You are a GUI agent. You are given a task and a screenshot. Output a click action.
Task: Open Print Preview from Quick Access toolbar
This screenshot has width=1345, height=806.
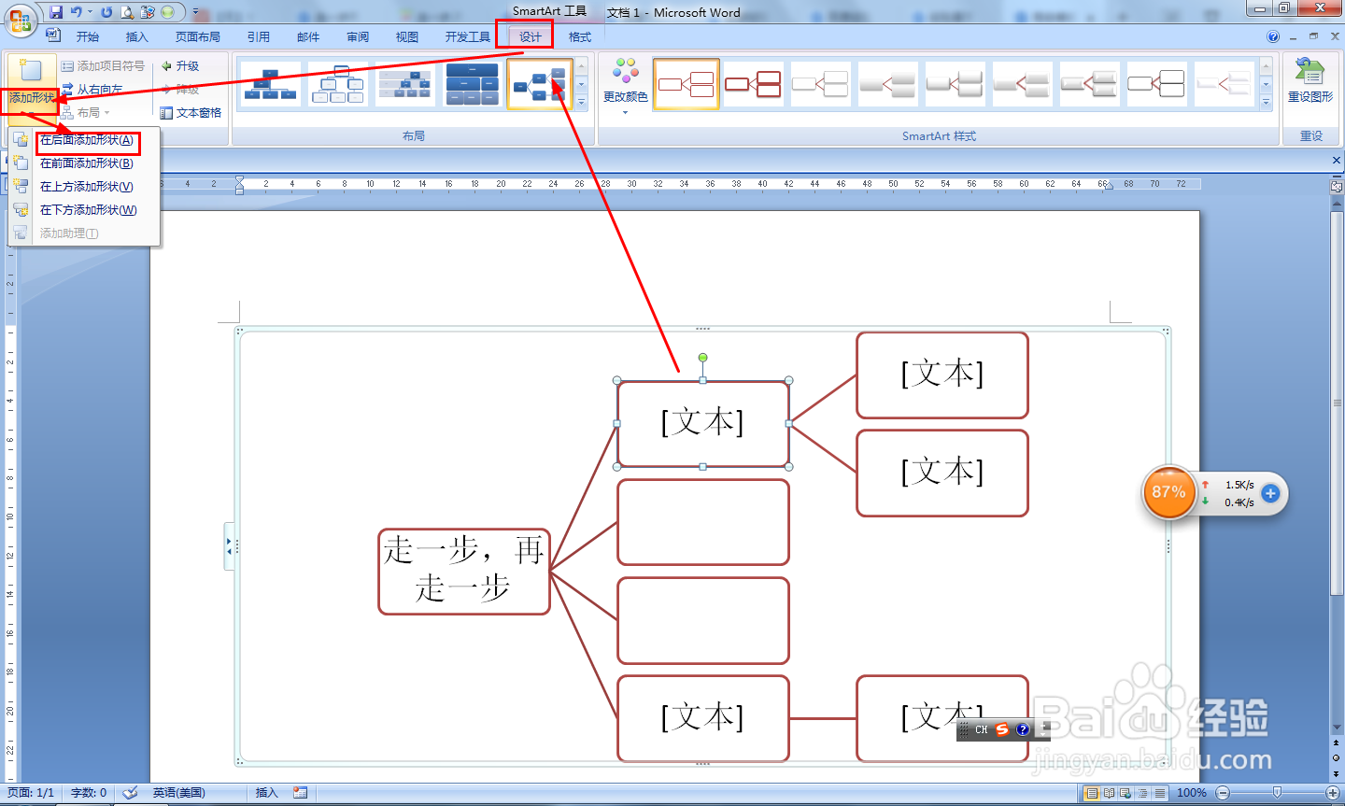coord(127,12)
